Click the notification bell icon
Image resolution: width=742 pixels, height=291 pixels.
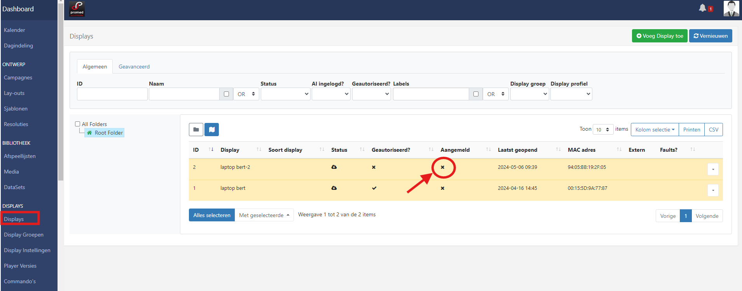point(702,8)
